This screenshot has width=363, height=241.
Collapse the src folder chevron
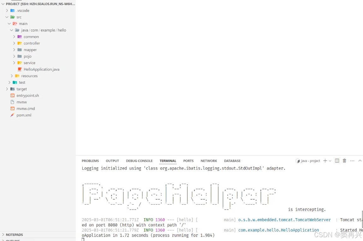[x=7, y=17]
